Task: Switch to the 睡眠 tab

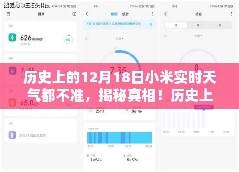Action: click(114, 14)
